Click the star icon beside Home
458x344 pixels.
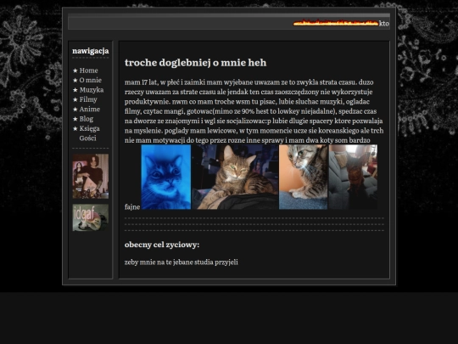75,70
